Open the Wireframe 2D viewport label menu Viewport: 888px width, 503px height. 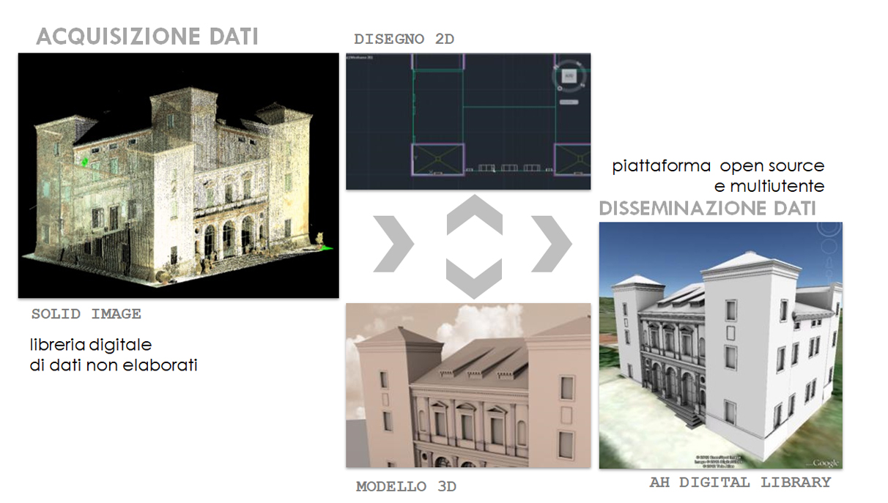point(360,56)
